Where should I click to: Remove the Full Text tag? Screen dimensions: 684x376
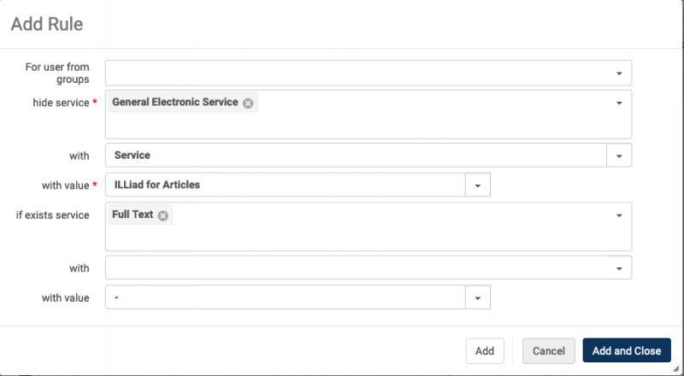[162, 216]
